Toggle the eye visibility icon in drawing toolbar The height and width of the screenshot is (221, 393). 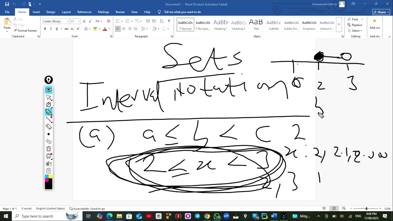49,90
